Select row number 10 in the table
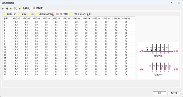Image resolution: width=183 pixels, height=97 pixels. [x=5, y=47]
